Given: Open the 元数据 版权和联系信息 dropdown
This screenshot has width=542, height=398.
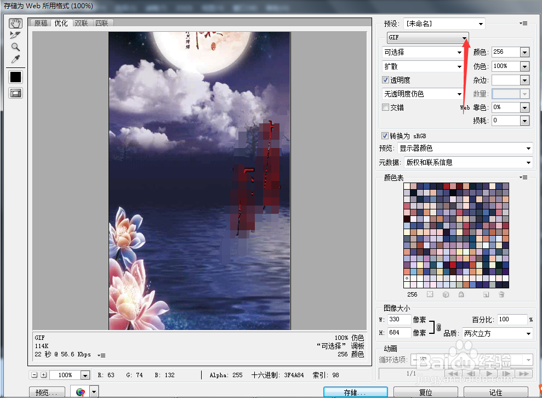Looking at the screenshot, I should point(469,162).
